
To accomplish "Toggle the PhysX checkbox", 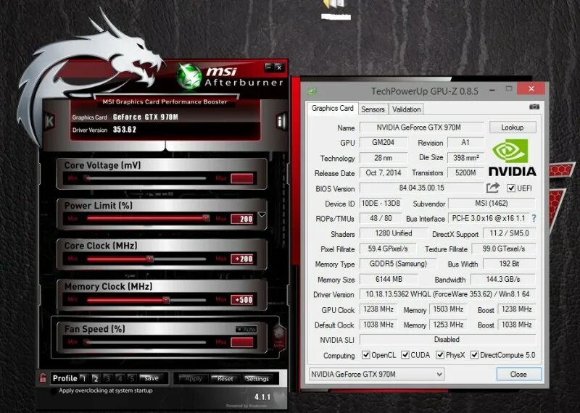I will 440,355.
